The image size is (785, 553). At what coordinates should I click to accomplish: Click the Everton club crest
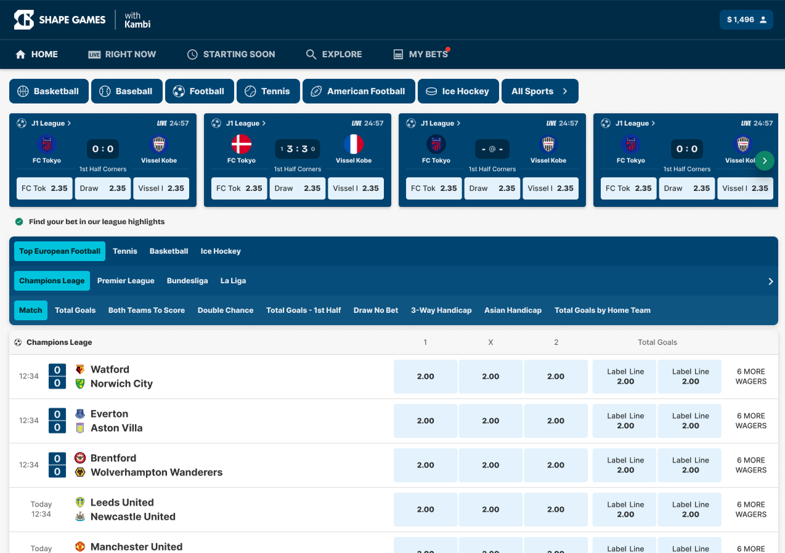tap(79, 414)
